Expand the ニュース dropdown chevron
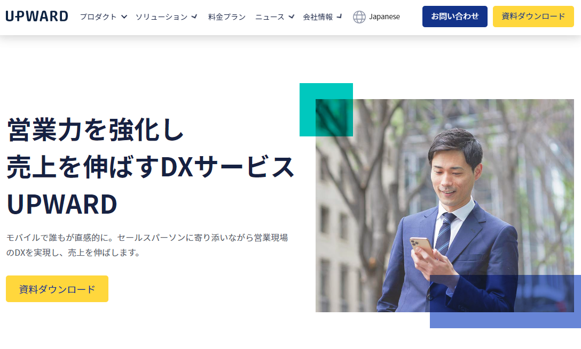The width and height of the screenshot is (581, 349). pos(291,17)
